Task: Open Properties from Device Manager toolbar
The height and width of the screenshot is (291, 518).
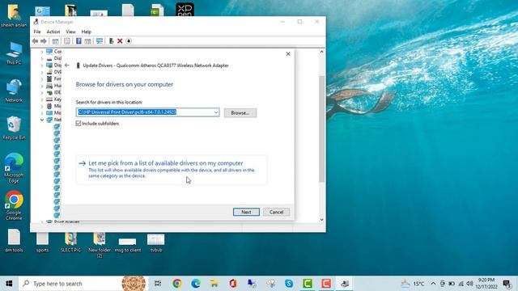Action: tap(67, 41)
